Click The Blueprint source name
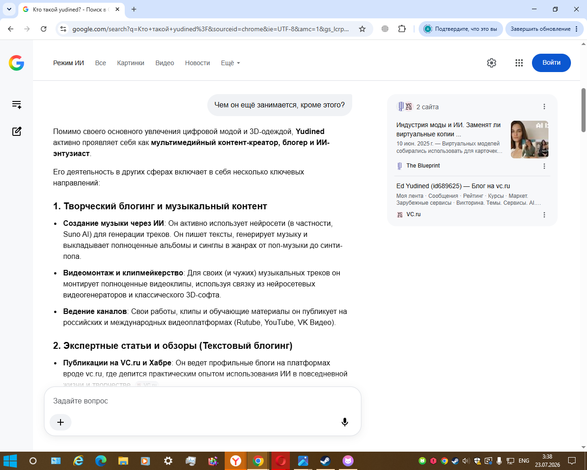587x470 pixels. (423, 166)
